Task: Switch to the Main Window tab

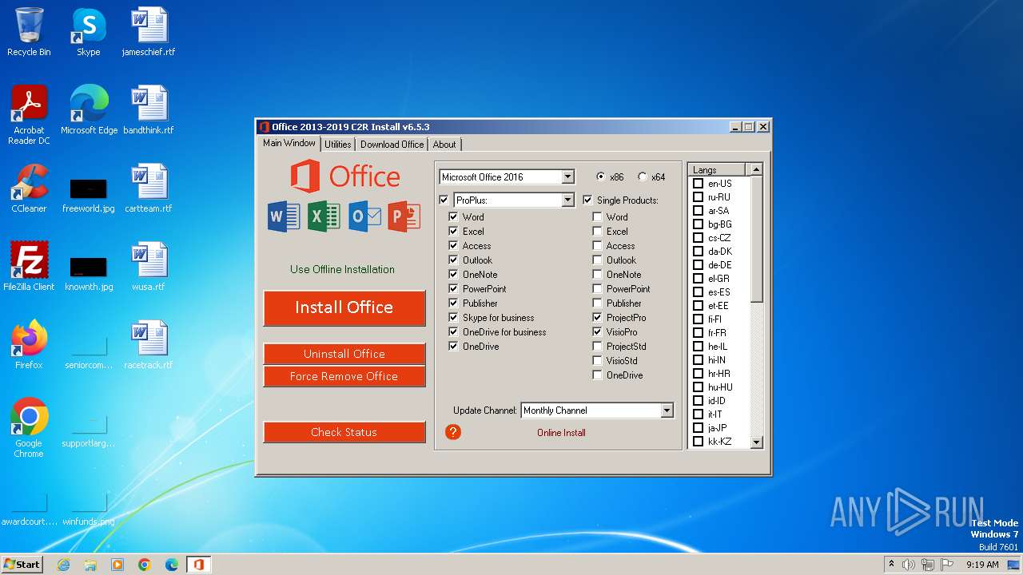Action: [289, 143]
